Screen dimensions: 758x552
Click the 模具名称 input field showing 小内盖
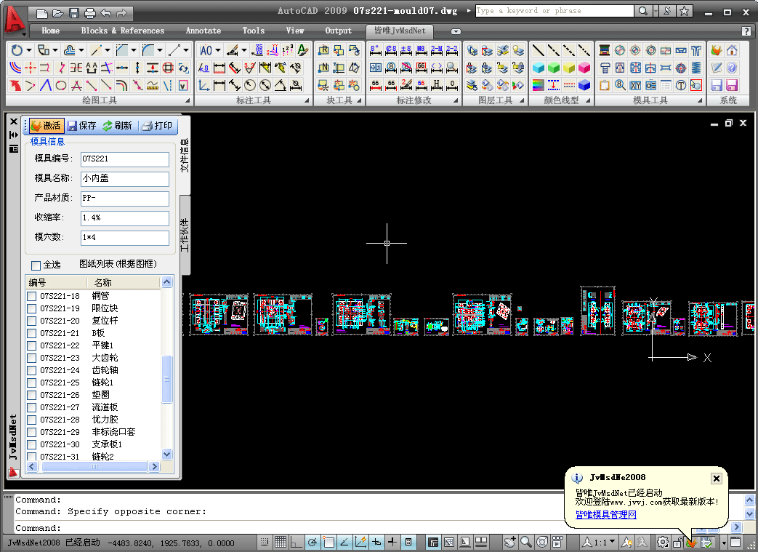coord(124,179)
